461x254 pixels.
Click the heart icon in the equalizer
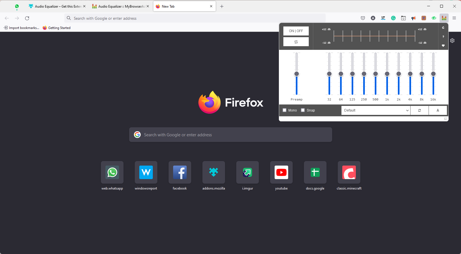click(x=443, y=46)
